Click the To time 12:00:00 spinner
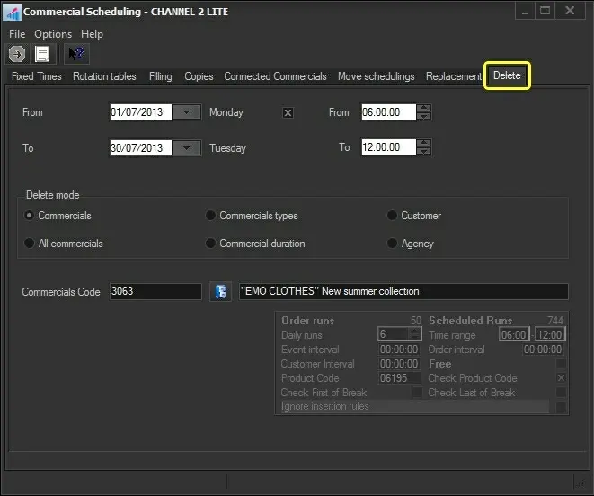This screenshot has width=594, height=496. pyautogui.click(x=424, y=147)
